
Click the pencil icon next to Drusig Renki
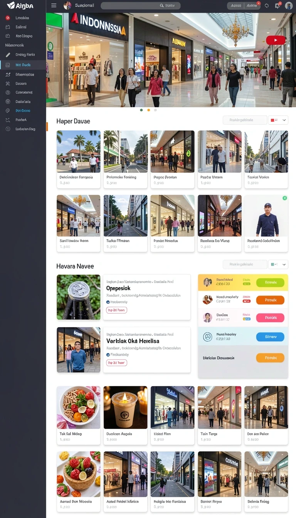(8, 55)
